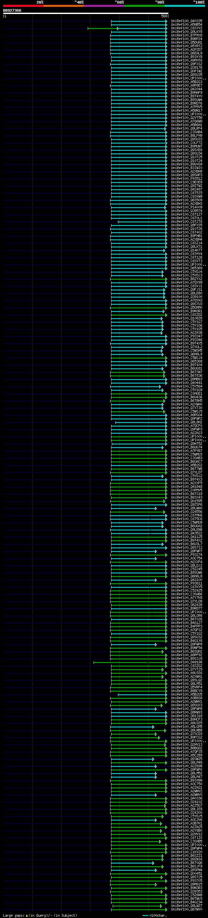Select entry UniRef100_C3SAB4

(187, 132)
